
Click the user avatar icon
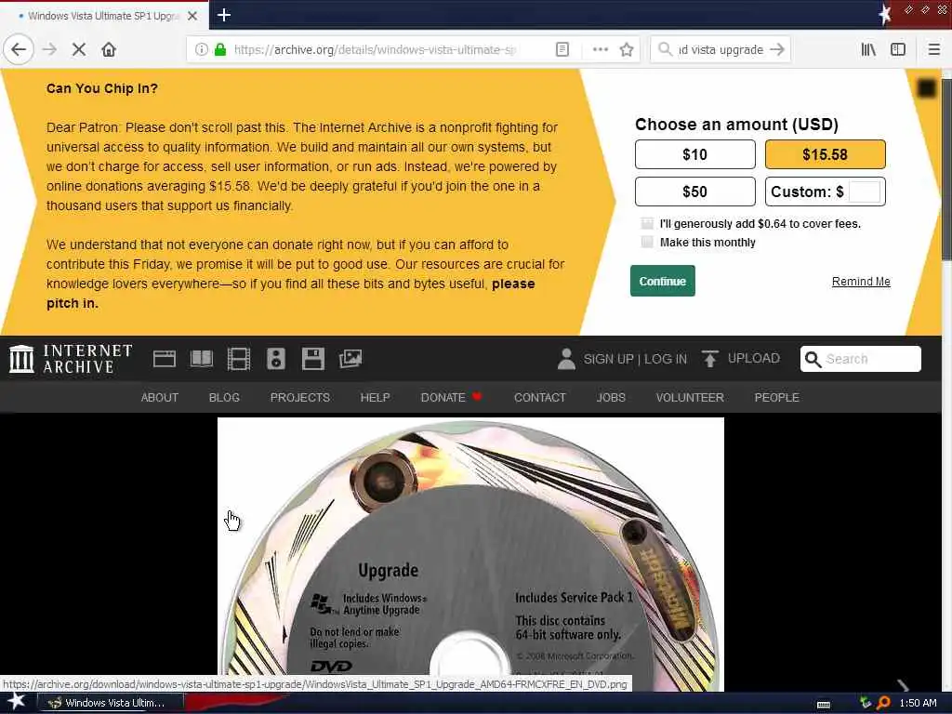point(566,359)
